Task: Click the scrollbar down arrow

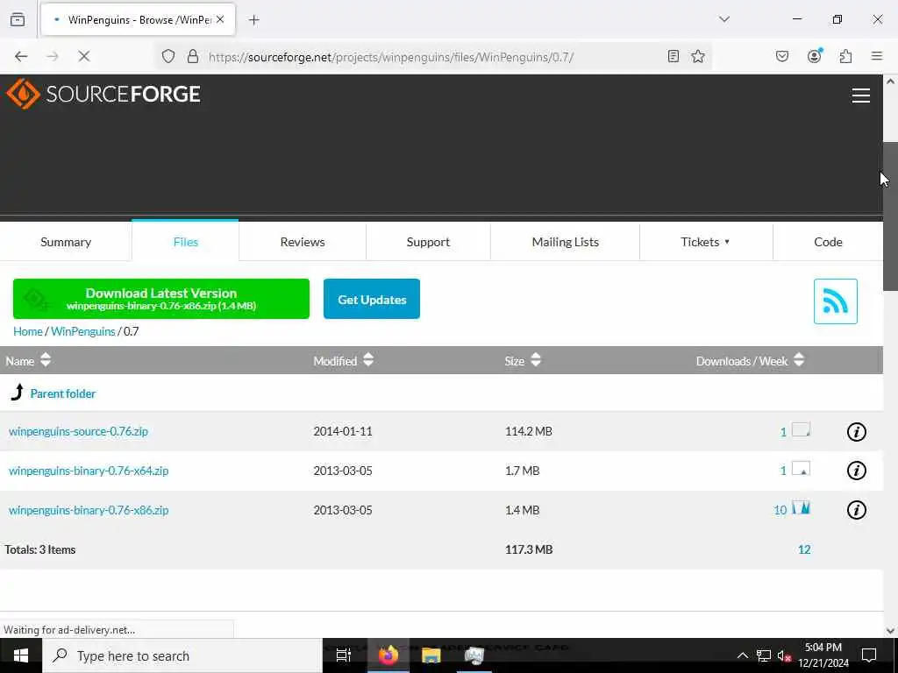Action: (x=890, y=631)
